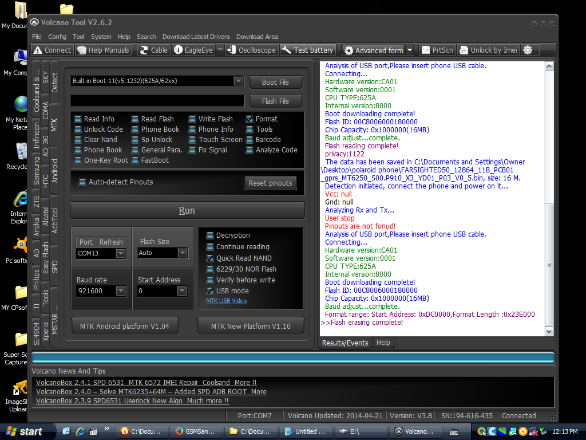Click the Connect toolbar button
586x440 pixels.
pos(52,50)
